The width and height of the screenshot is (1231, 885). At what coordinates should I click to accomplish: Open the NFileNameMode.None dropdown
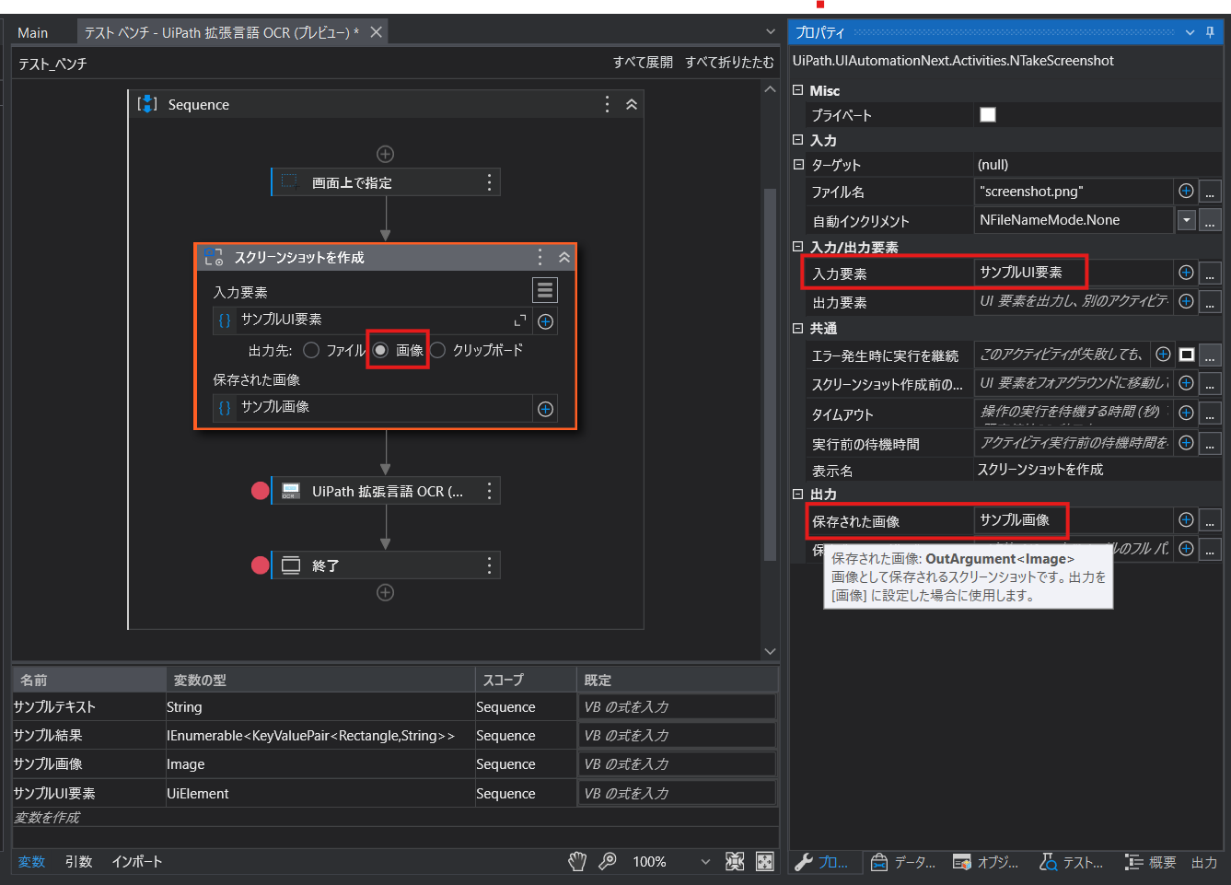(1188, 220)
